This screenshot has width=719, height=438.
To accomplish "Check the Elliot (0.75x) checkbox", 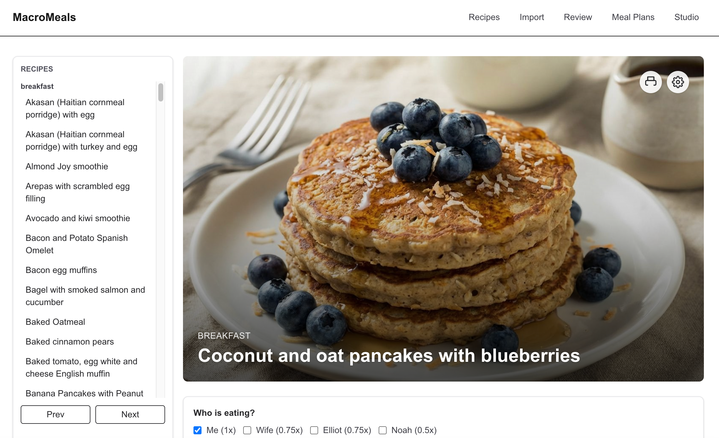I will pyautogui.click(x=314, y=430).
